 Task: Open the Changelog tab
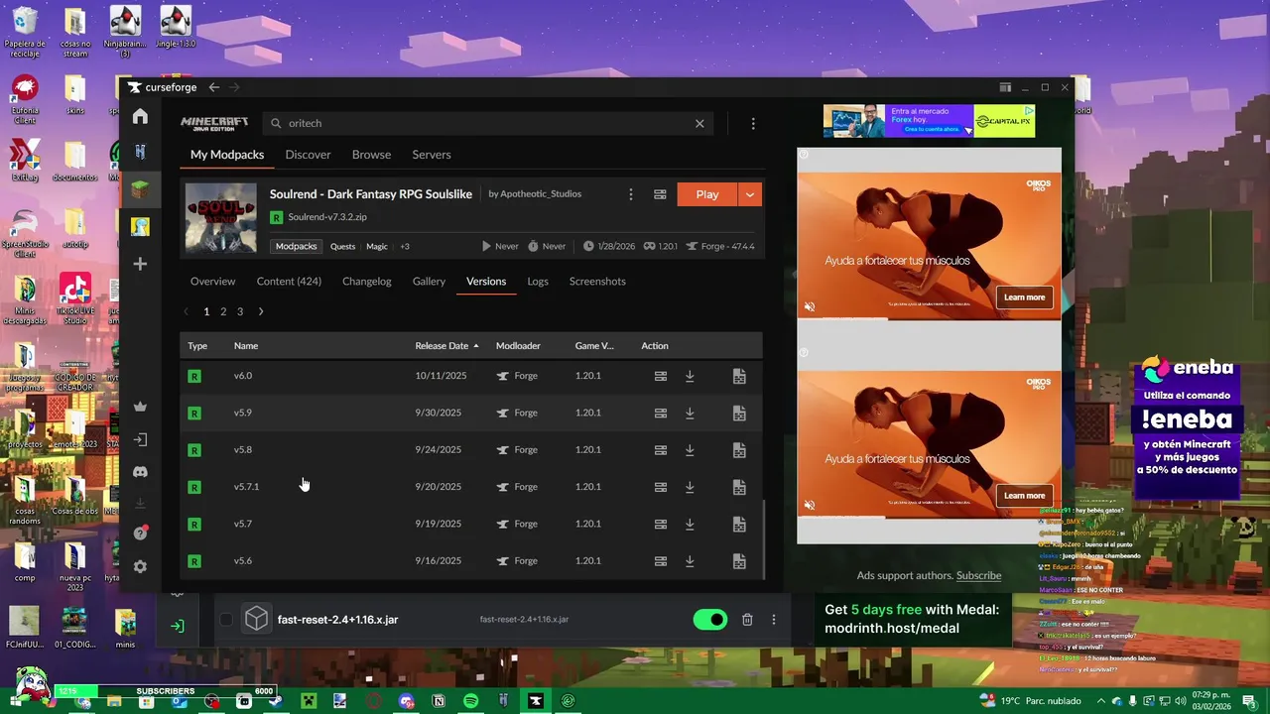click(367, 282)
